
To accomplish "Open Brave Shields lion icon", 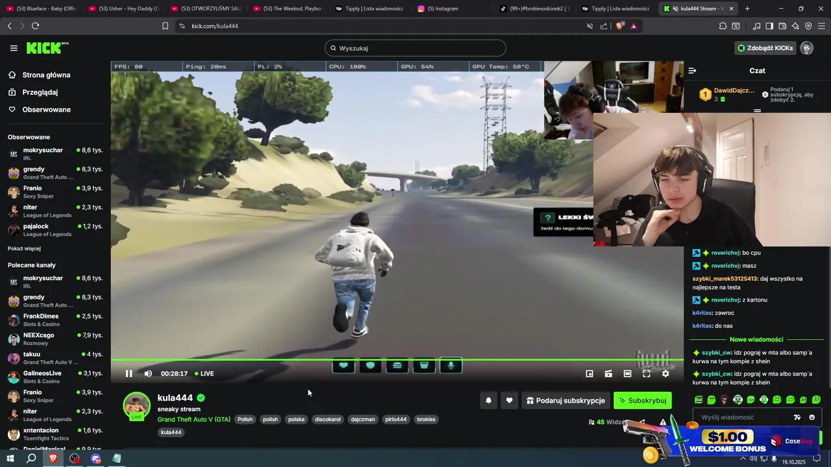I will click(619, 26).
